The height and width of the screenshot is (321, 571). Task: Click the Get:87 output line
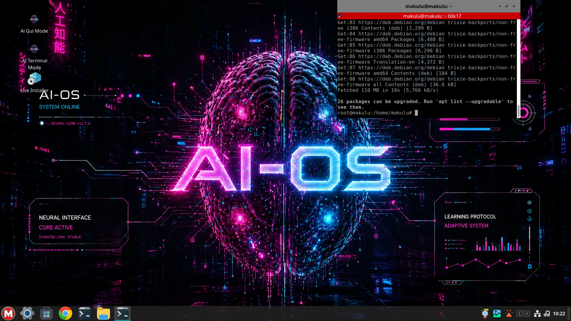click(427, 70)
